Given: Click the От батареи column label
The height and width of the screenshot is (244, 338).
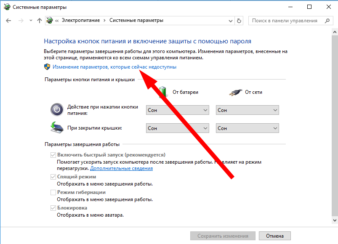Looking at the screenshot, I should [x=185, y=92].
